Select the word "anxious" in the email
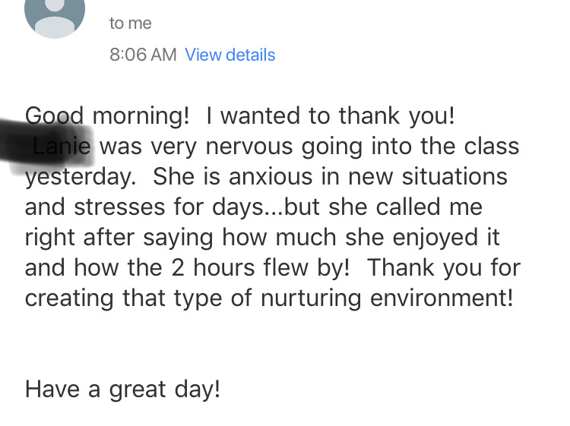Image resolution: width=570 pixels, height=426 pixels. 271,177
